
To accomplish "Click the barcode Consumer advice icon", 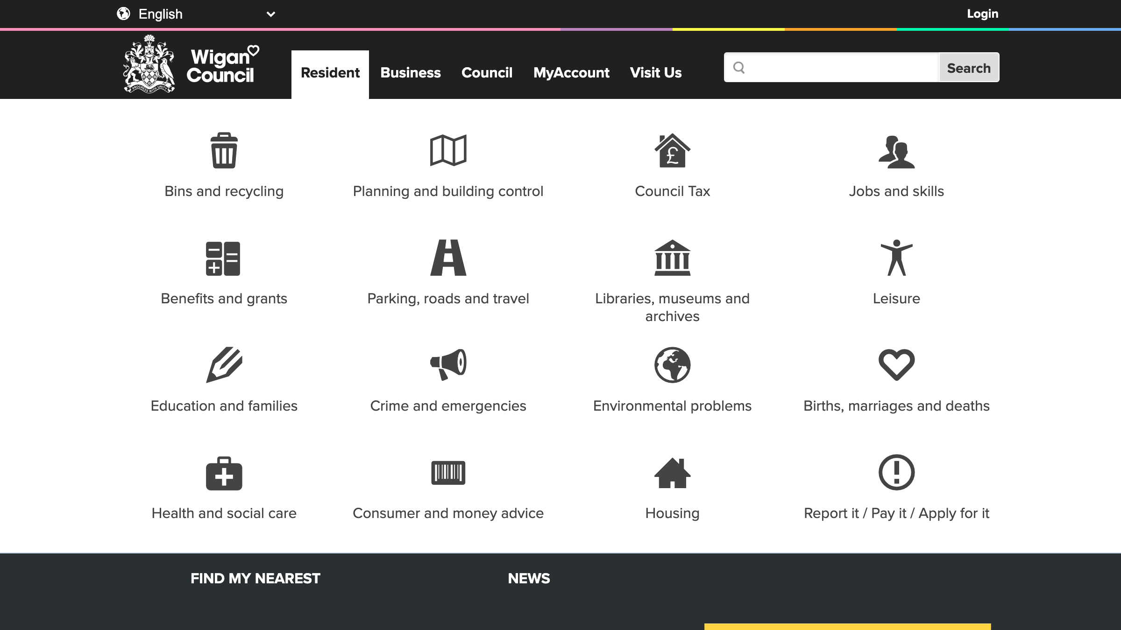I will click(448, 473).
